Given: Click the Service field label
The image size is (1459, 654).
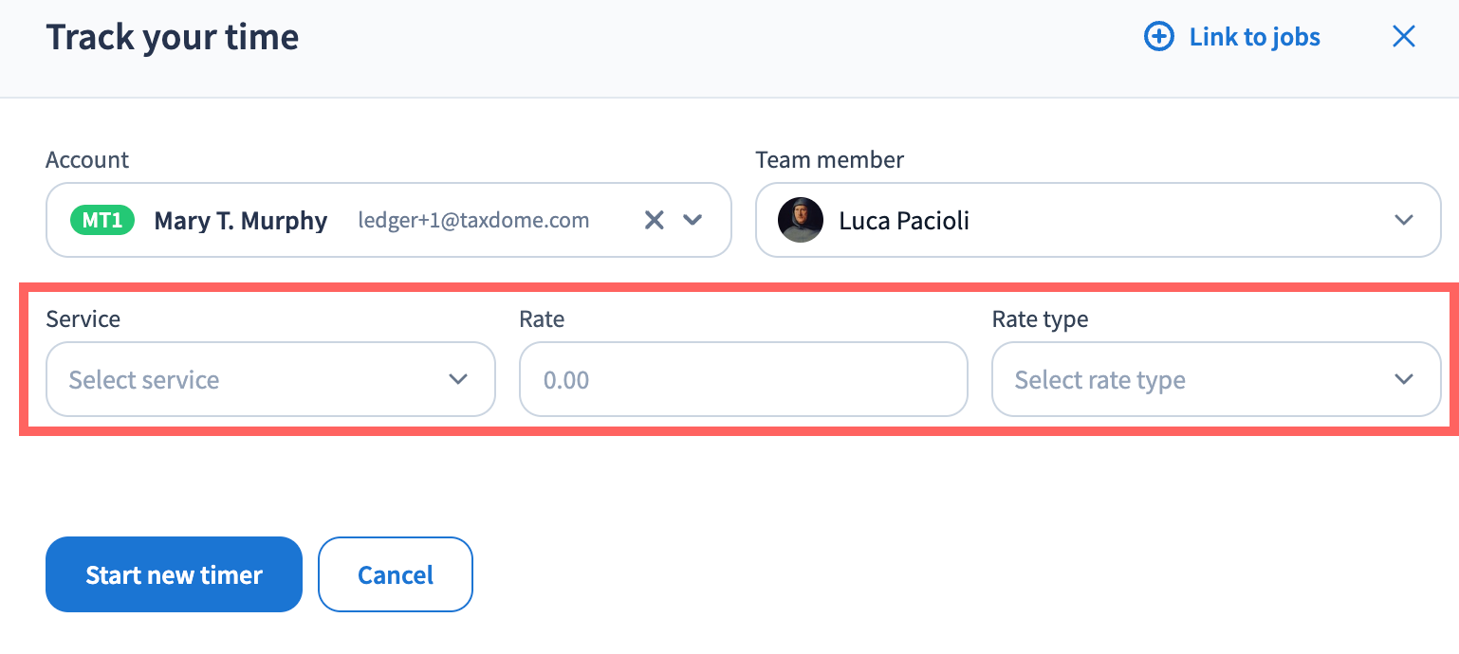Looking at the screenshot, I should click(83, 319).
